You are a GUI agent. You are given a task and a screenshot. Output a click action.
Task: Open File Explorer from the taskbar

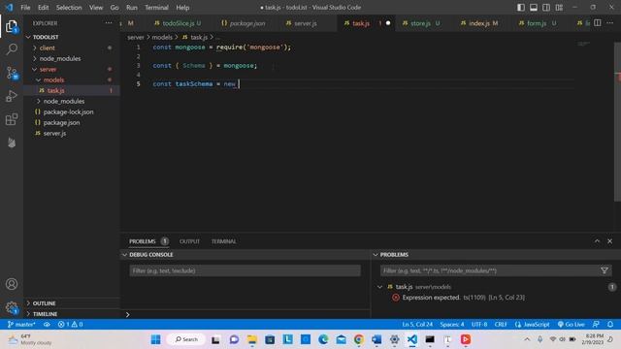(252, 339)
